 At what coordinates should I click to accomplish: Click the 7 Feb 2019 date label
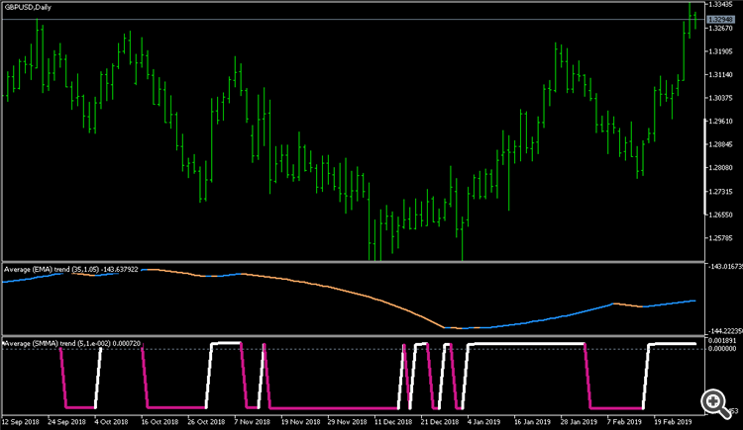click(x=624, y=421)
